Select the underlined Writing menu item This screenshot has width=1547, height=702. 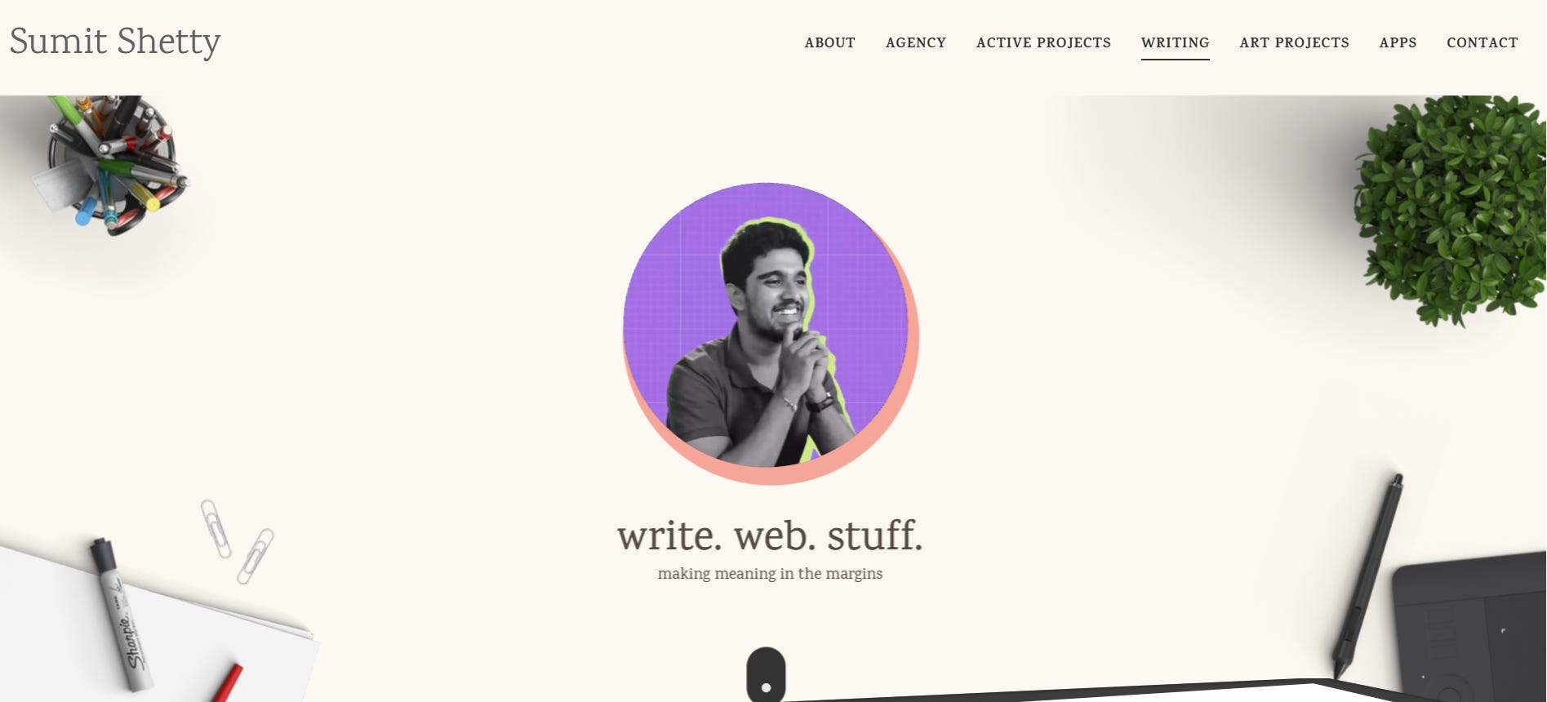1175,42
